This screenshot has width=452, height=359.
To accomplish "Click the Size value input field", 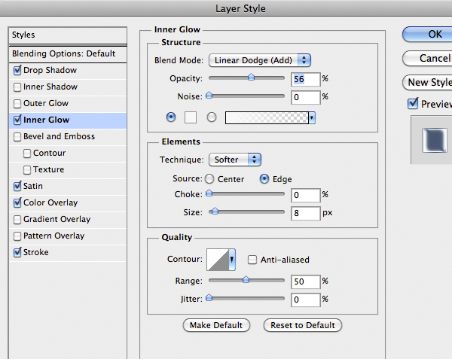I will [305, 213].
